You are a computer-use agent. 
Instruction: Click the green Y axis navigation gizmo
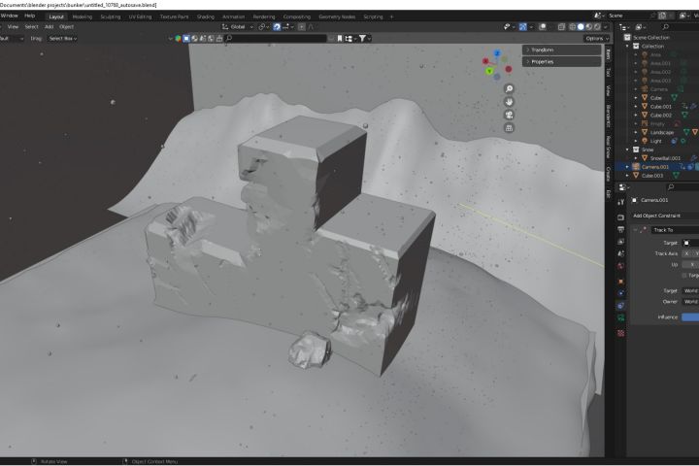489,71
